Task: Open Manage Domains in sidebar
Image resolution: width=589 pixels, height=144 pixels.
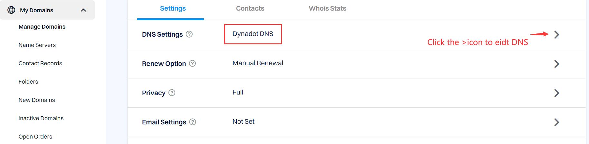Action: click(42, 27)
